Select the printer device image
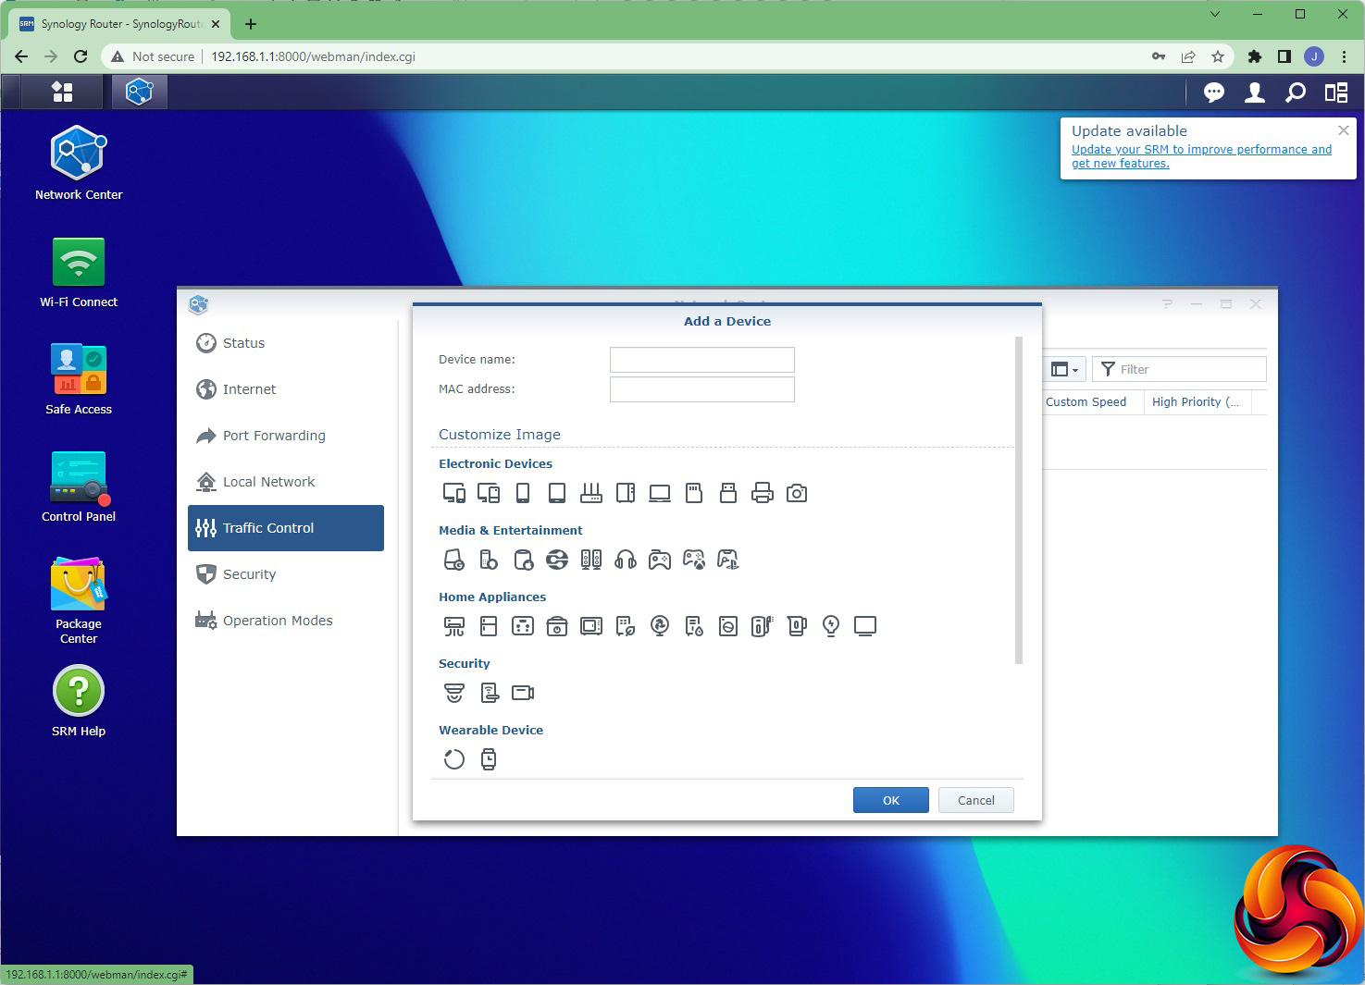Viewport: 1365px width, 985px height. [763, 493]
